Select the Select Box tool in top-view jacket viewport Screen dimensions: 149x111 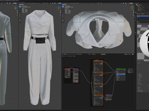tap(63, 6)
